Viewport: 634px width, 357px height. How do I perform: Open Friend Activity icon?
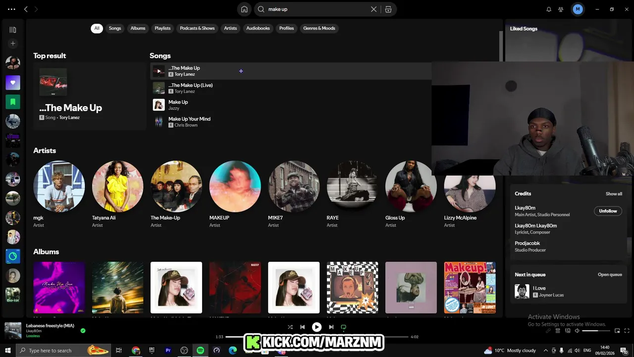click(x=561, y=9)
